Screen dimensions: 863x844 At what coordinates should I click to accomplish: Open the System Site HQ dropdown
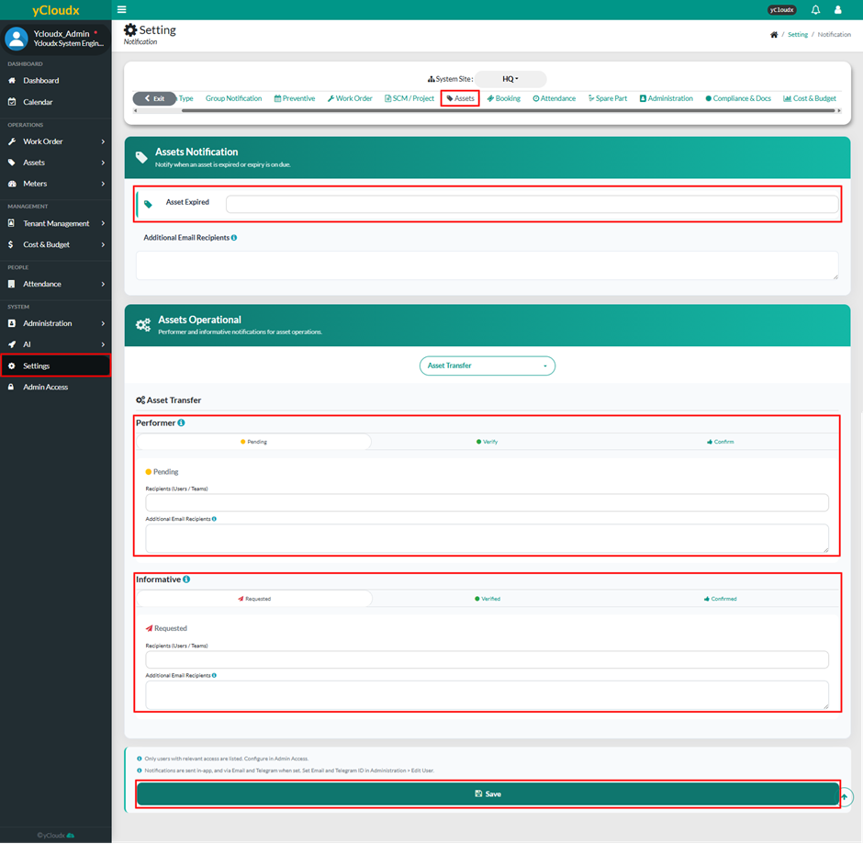pos(510,79)
